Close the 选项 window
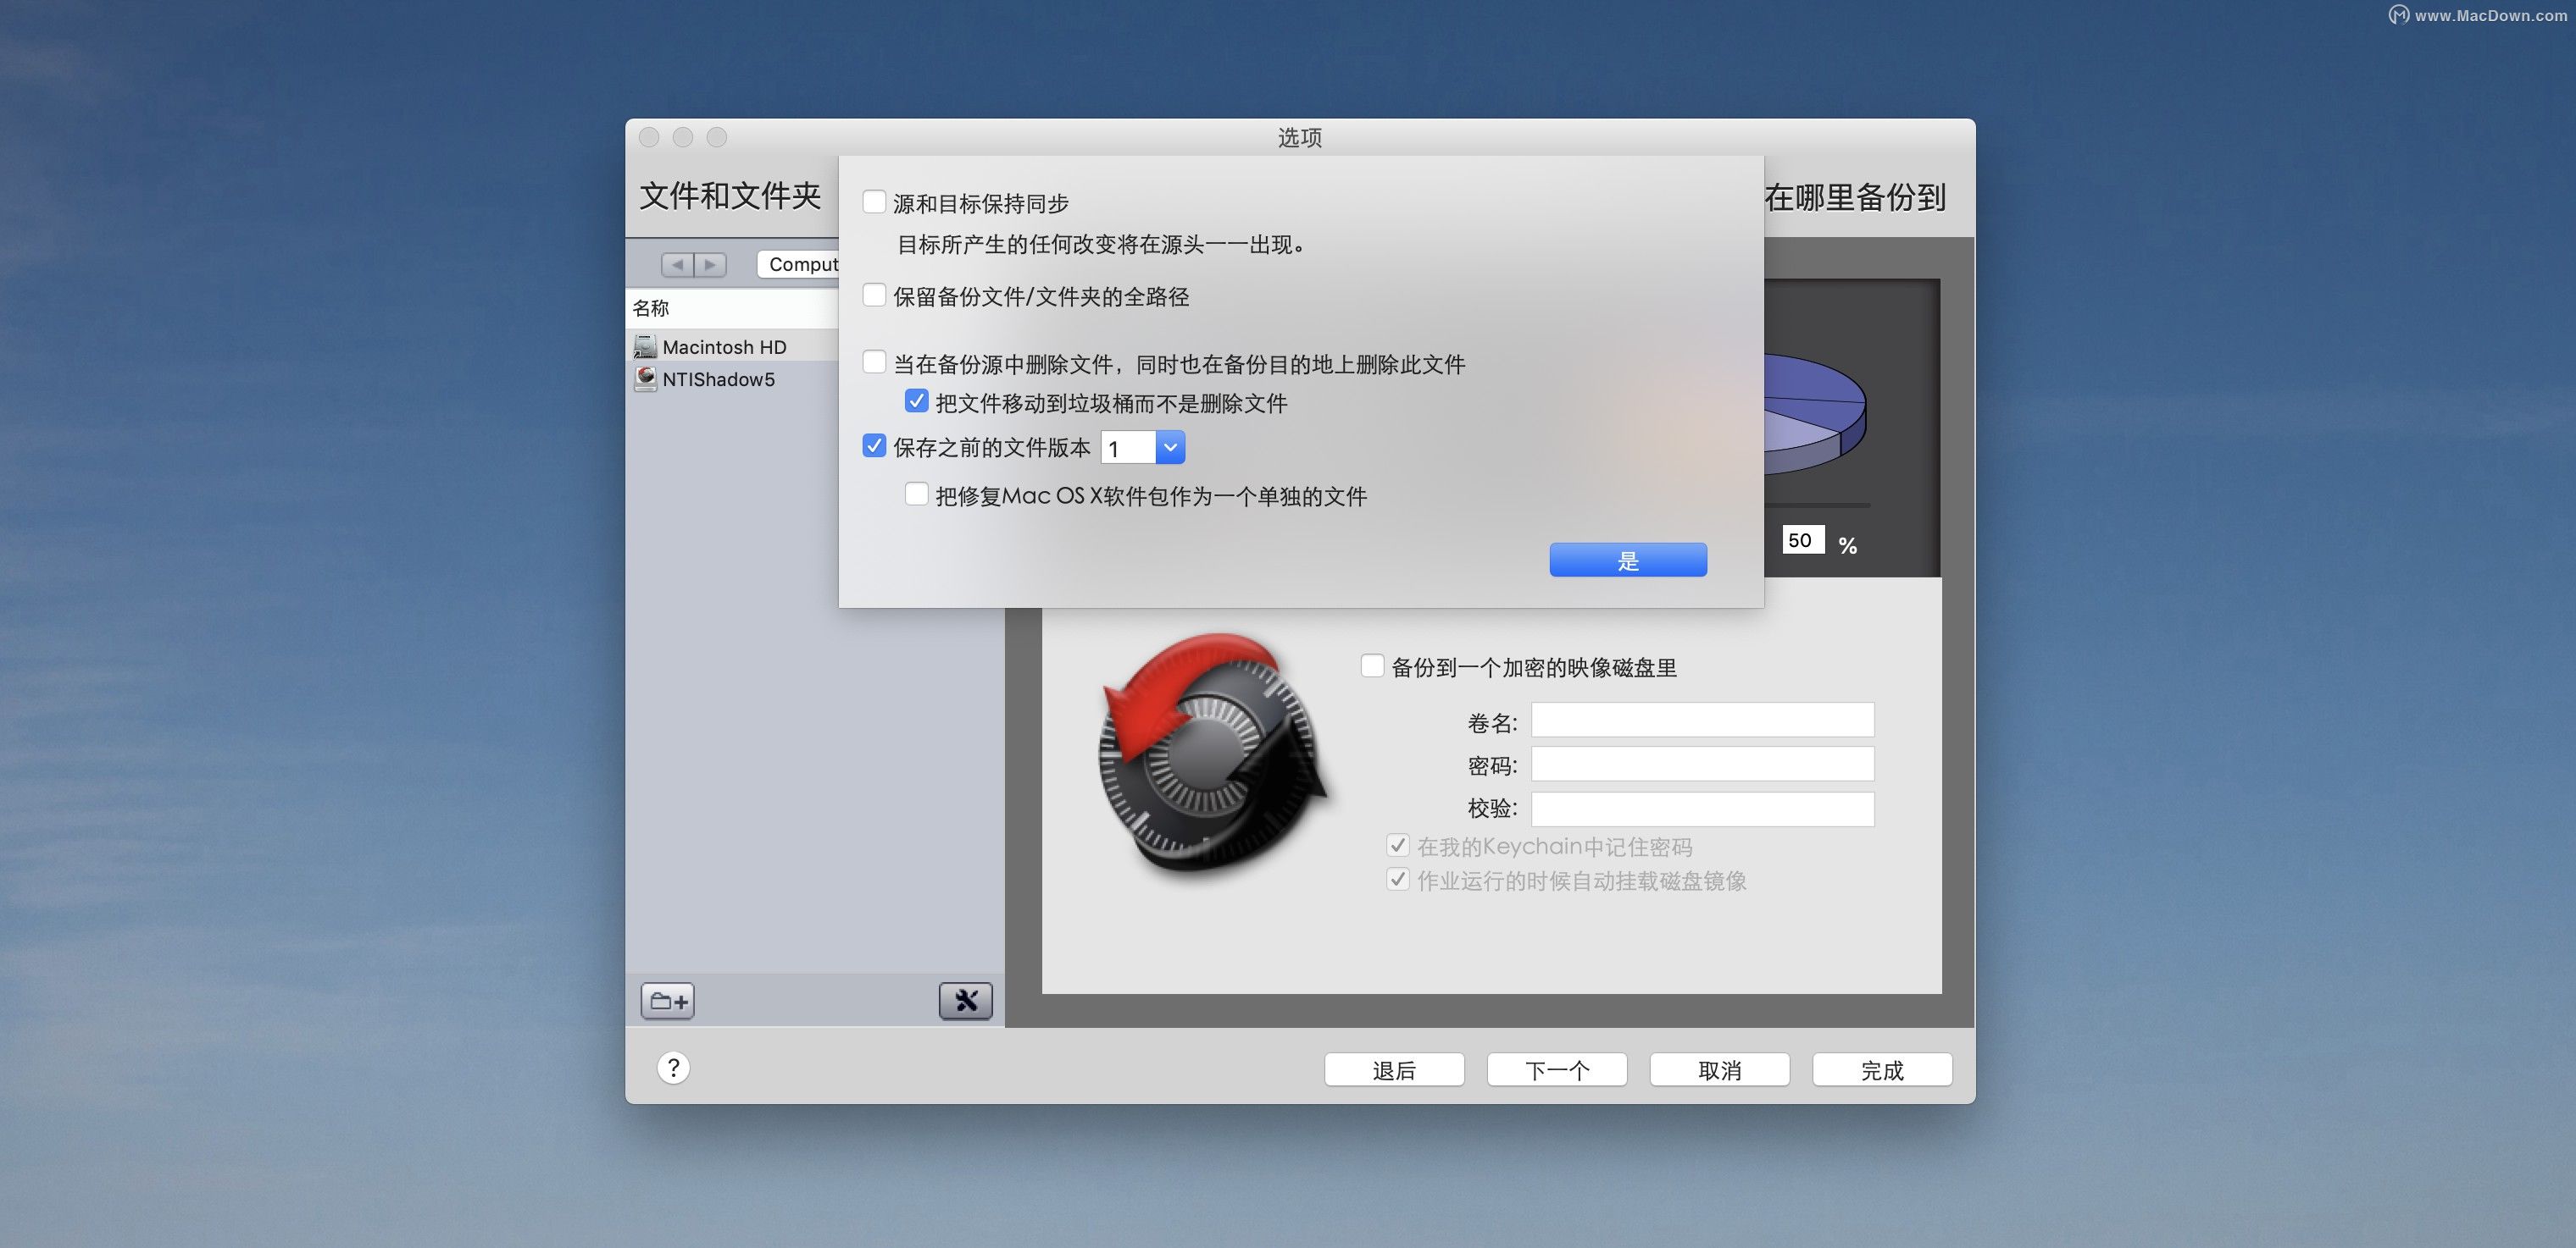The image size is (2576, 1248). pos(649,137)
